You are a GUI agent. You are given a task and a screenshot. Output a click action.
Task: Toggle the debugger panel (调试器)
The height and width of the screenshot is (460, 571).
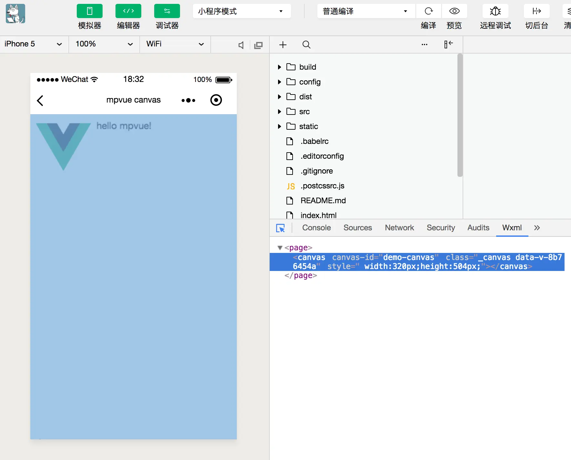167,11
